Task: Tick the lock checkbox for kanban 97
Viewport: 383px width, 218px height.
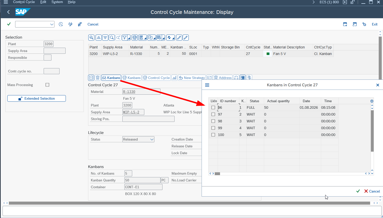Action: pos(213,114)
